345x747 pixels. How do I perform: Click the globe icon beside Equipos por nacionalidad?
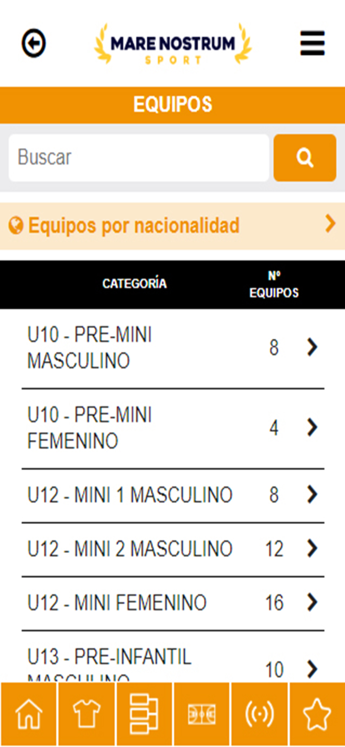pos(16,226)
